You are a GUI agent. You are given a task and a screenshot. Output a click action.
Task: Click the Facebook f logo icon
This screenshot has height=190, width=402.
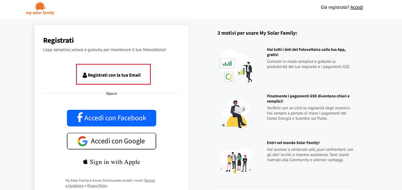point(80,118)
